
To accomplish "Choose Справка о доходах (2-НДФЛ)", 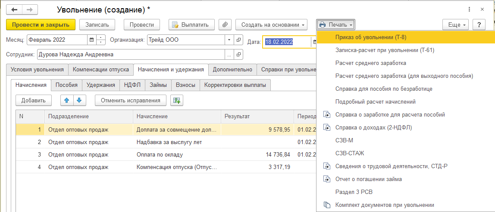I will tap(376, 127).
